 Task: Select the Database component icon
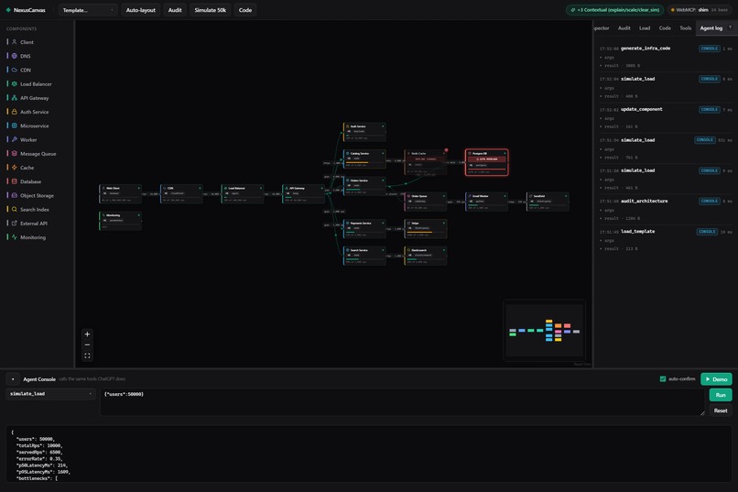coord(14,181)
